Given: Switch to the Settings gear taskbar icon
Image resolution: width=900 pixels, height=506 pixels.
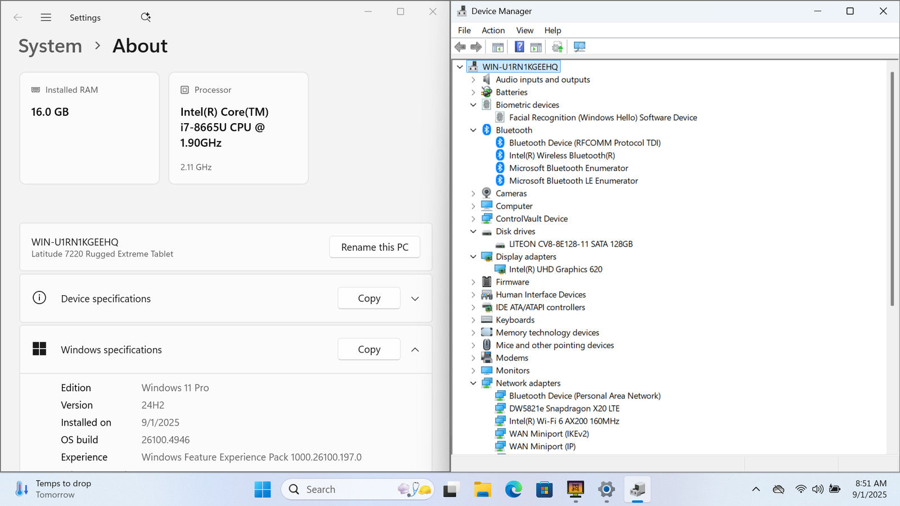Looking at the screenshot, I should click(606, 490).
